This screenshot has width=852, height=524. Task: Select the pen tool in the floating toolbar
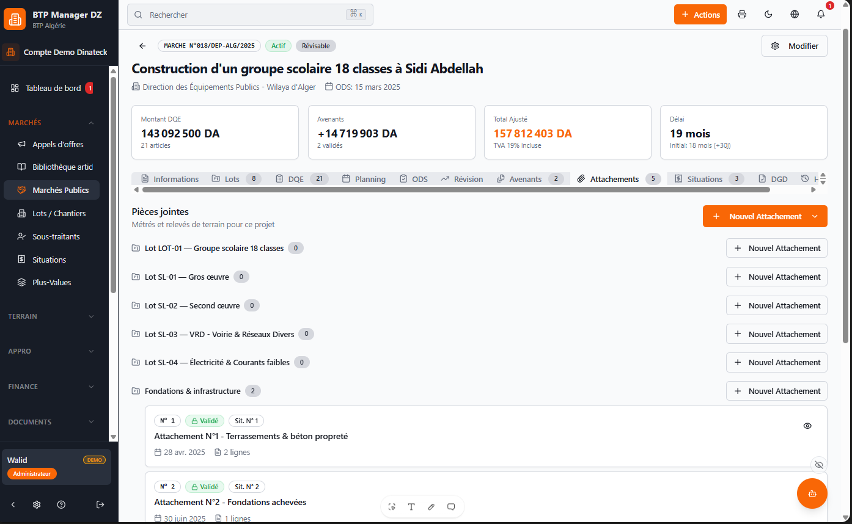coord(432,507)
